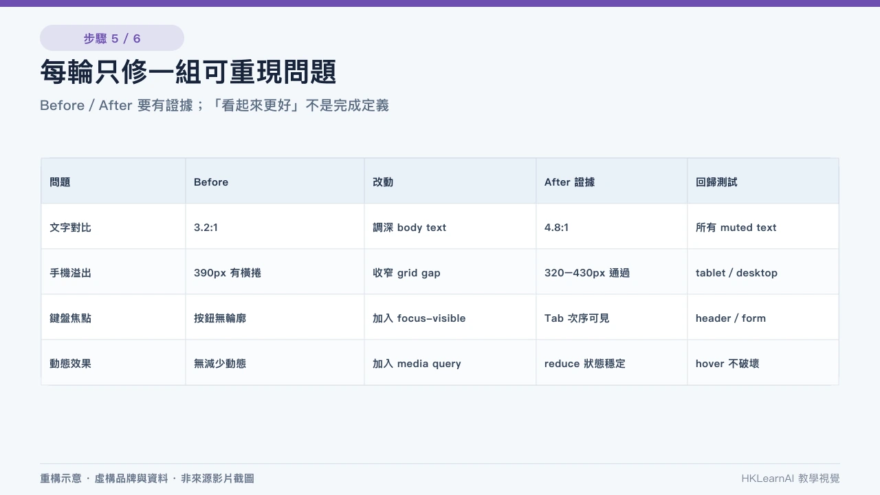
Task: Click the 3.2:1 cell
Action: (x=275, y=227)
